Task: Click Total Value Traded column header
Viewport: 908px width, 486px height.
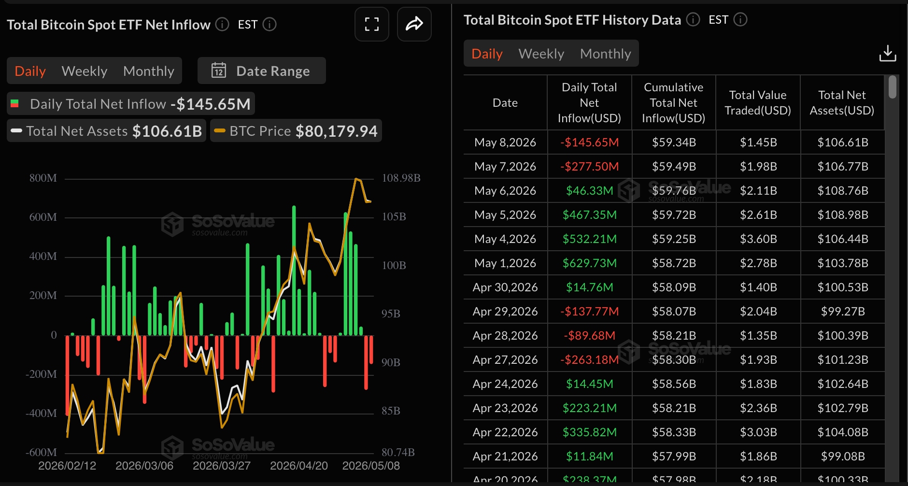Action: pyautogui.click(x=758, y=102)
